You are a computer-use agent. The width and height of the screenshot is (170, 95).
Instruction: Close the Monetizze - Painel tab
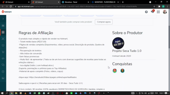88,2
